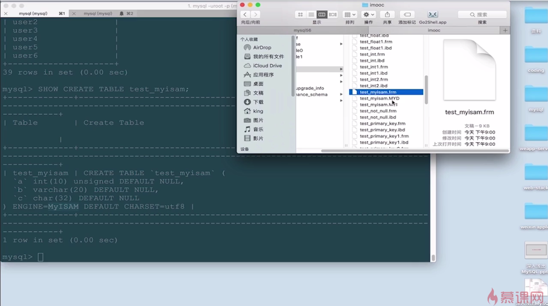Click the 共享 share icon

[387, 14]
